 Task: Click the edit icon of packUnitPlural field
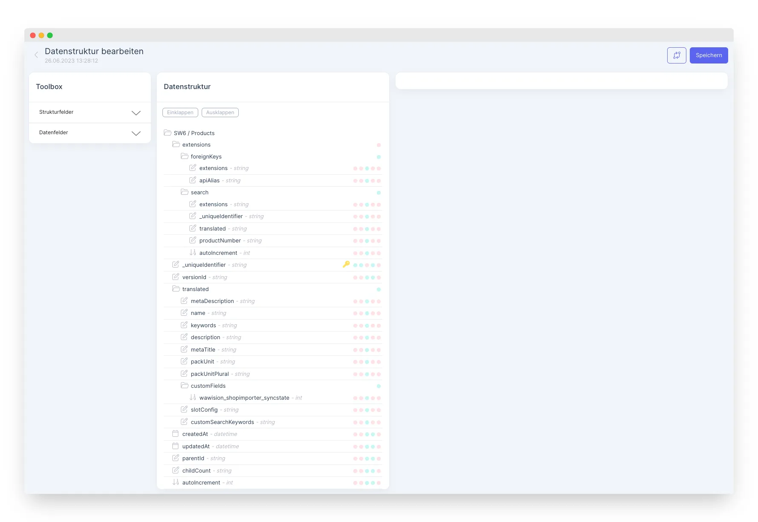184,374
